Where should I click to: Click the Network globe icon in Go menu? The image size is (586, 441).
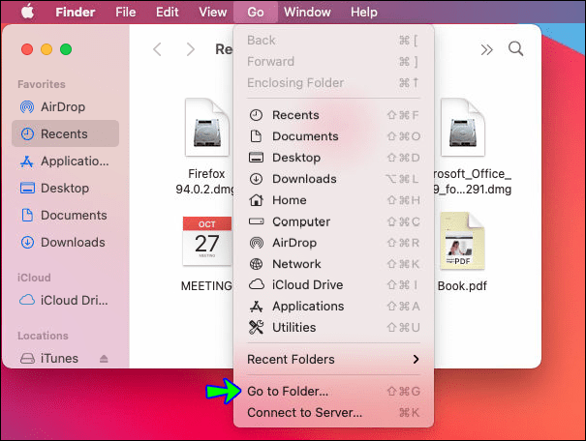256,264
